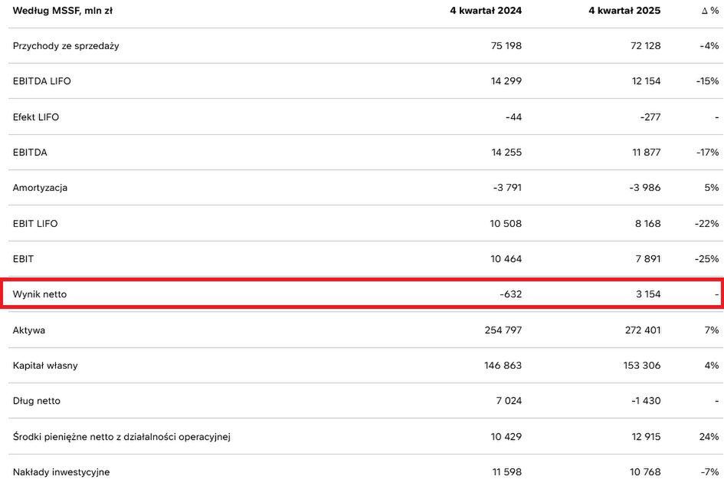Click the '-25%' change cell
The image size is (724, 486).
tap(707, 258)
